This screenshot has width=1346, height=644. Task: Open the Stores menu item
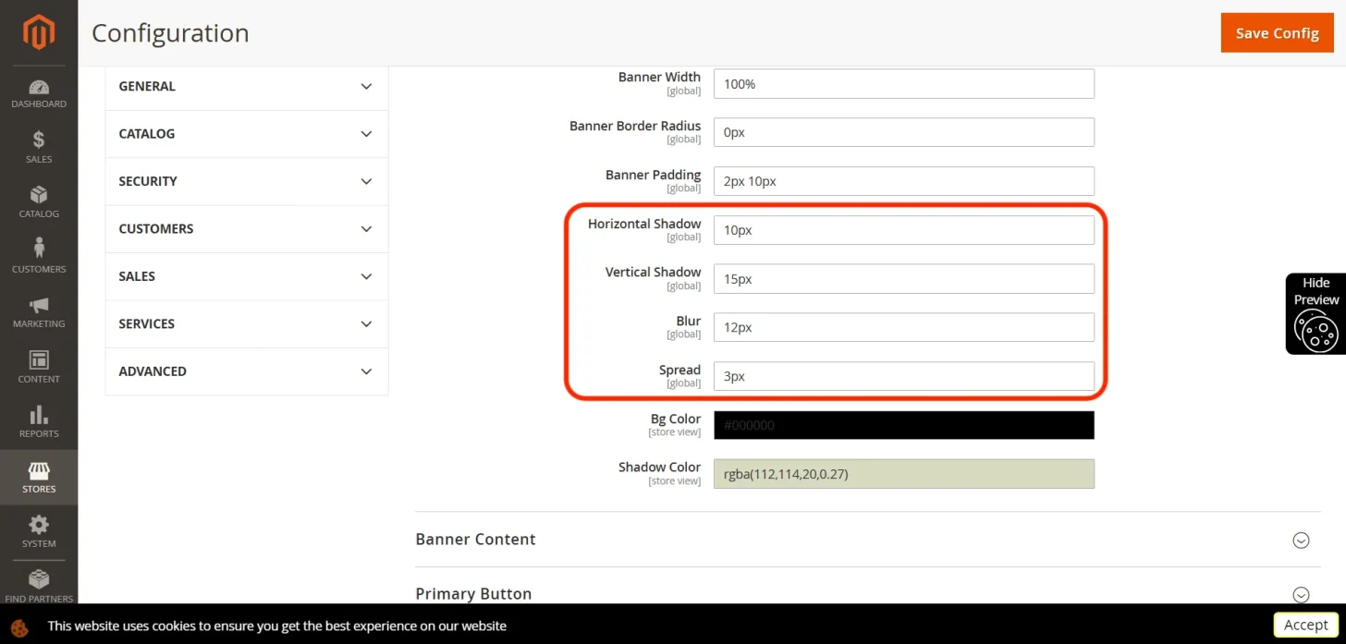coord(39,478)
